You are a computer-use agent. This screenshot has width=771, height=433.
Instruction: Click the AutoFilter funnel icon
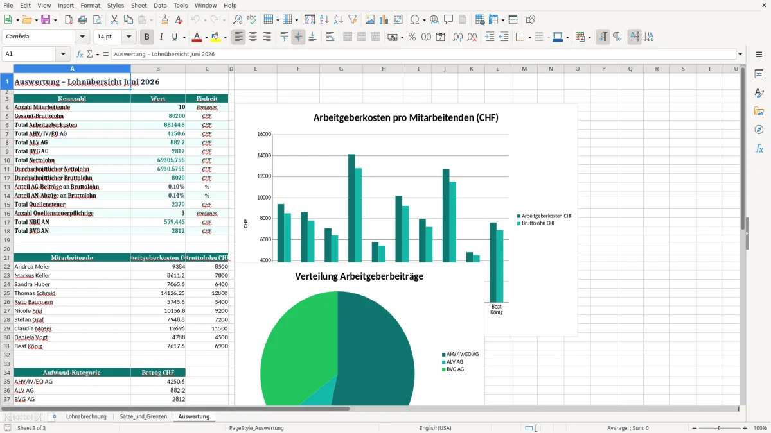click(352, 20)
